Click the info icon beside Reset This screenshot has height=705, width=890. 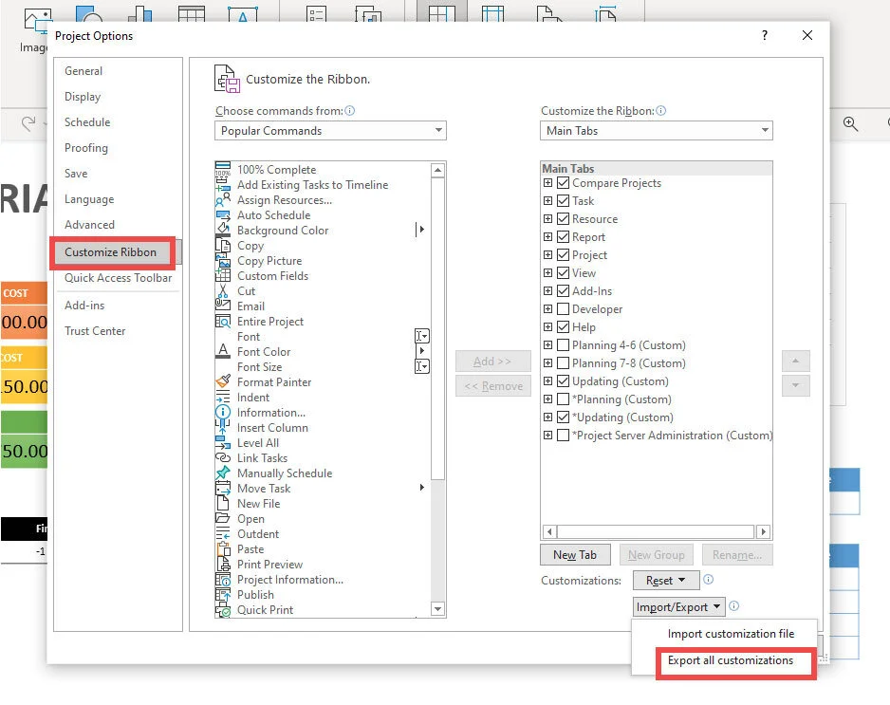708,580
